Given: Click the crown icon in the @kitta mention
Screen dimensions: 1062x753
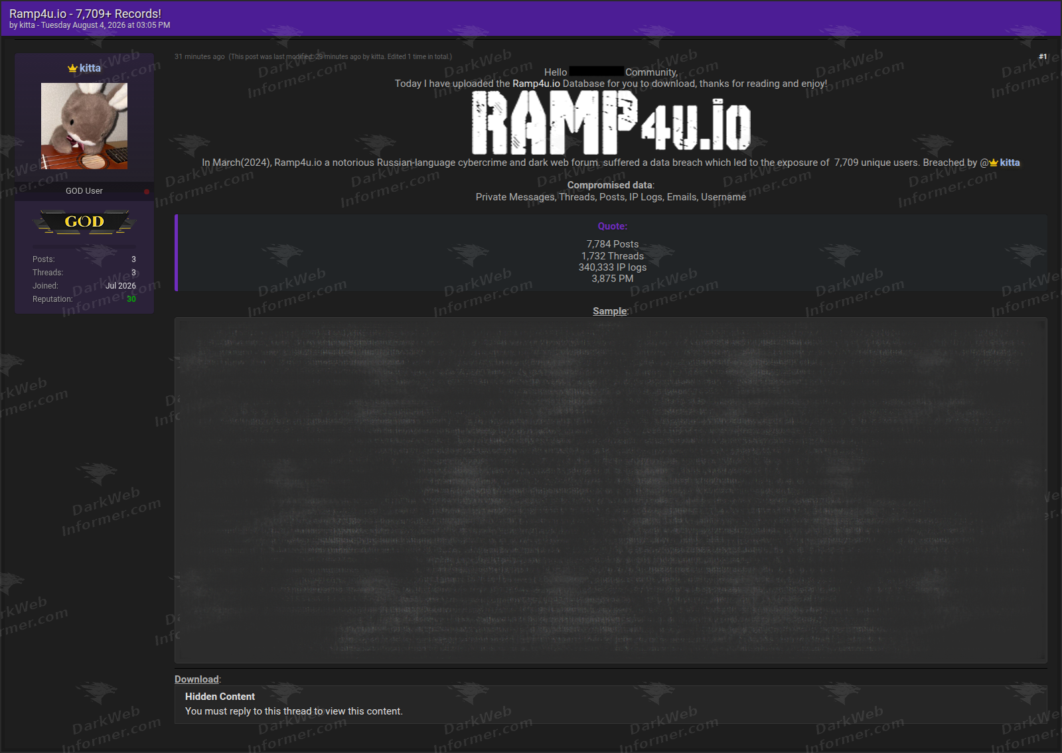Looking at the screenshot, I should pyautogui.click(x=994, y=163).
